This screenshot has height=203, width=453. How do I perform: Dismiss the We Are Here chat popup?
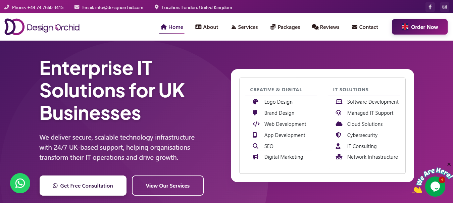[x=449, y=164]
